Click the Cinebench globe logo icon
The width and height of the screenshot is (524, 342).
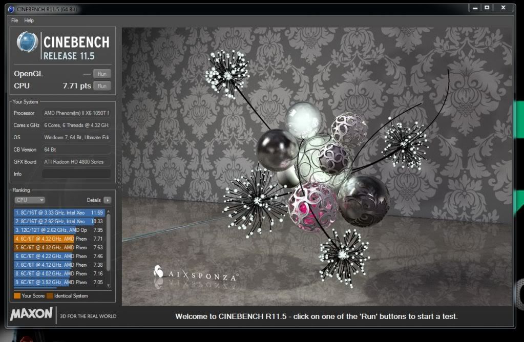pos(27,42)
